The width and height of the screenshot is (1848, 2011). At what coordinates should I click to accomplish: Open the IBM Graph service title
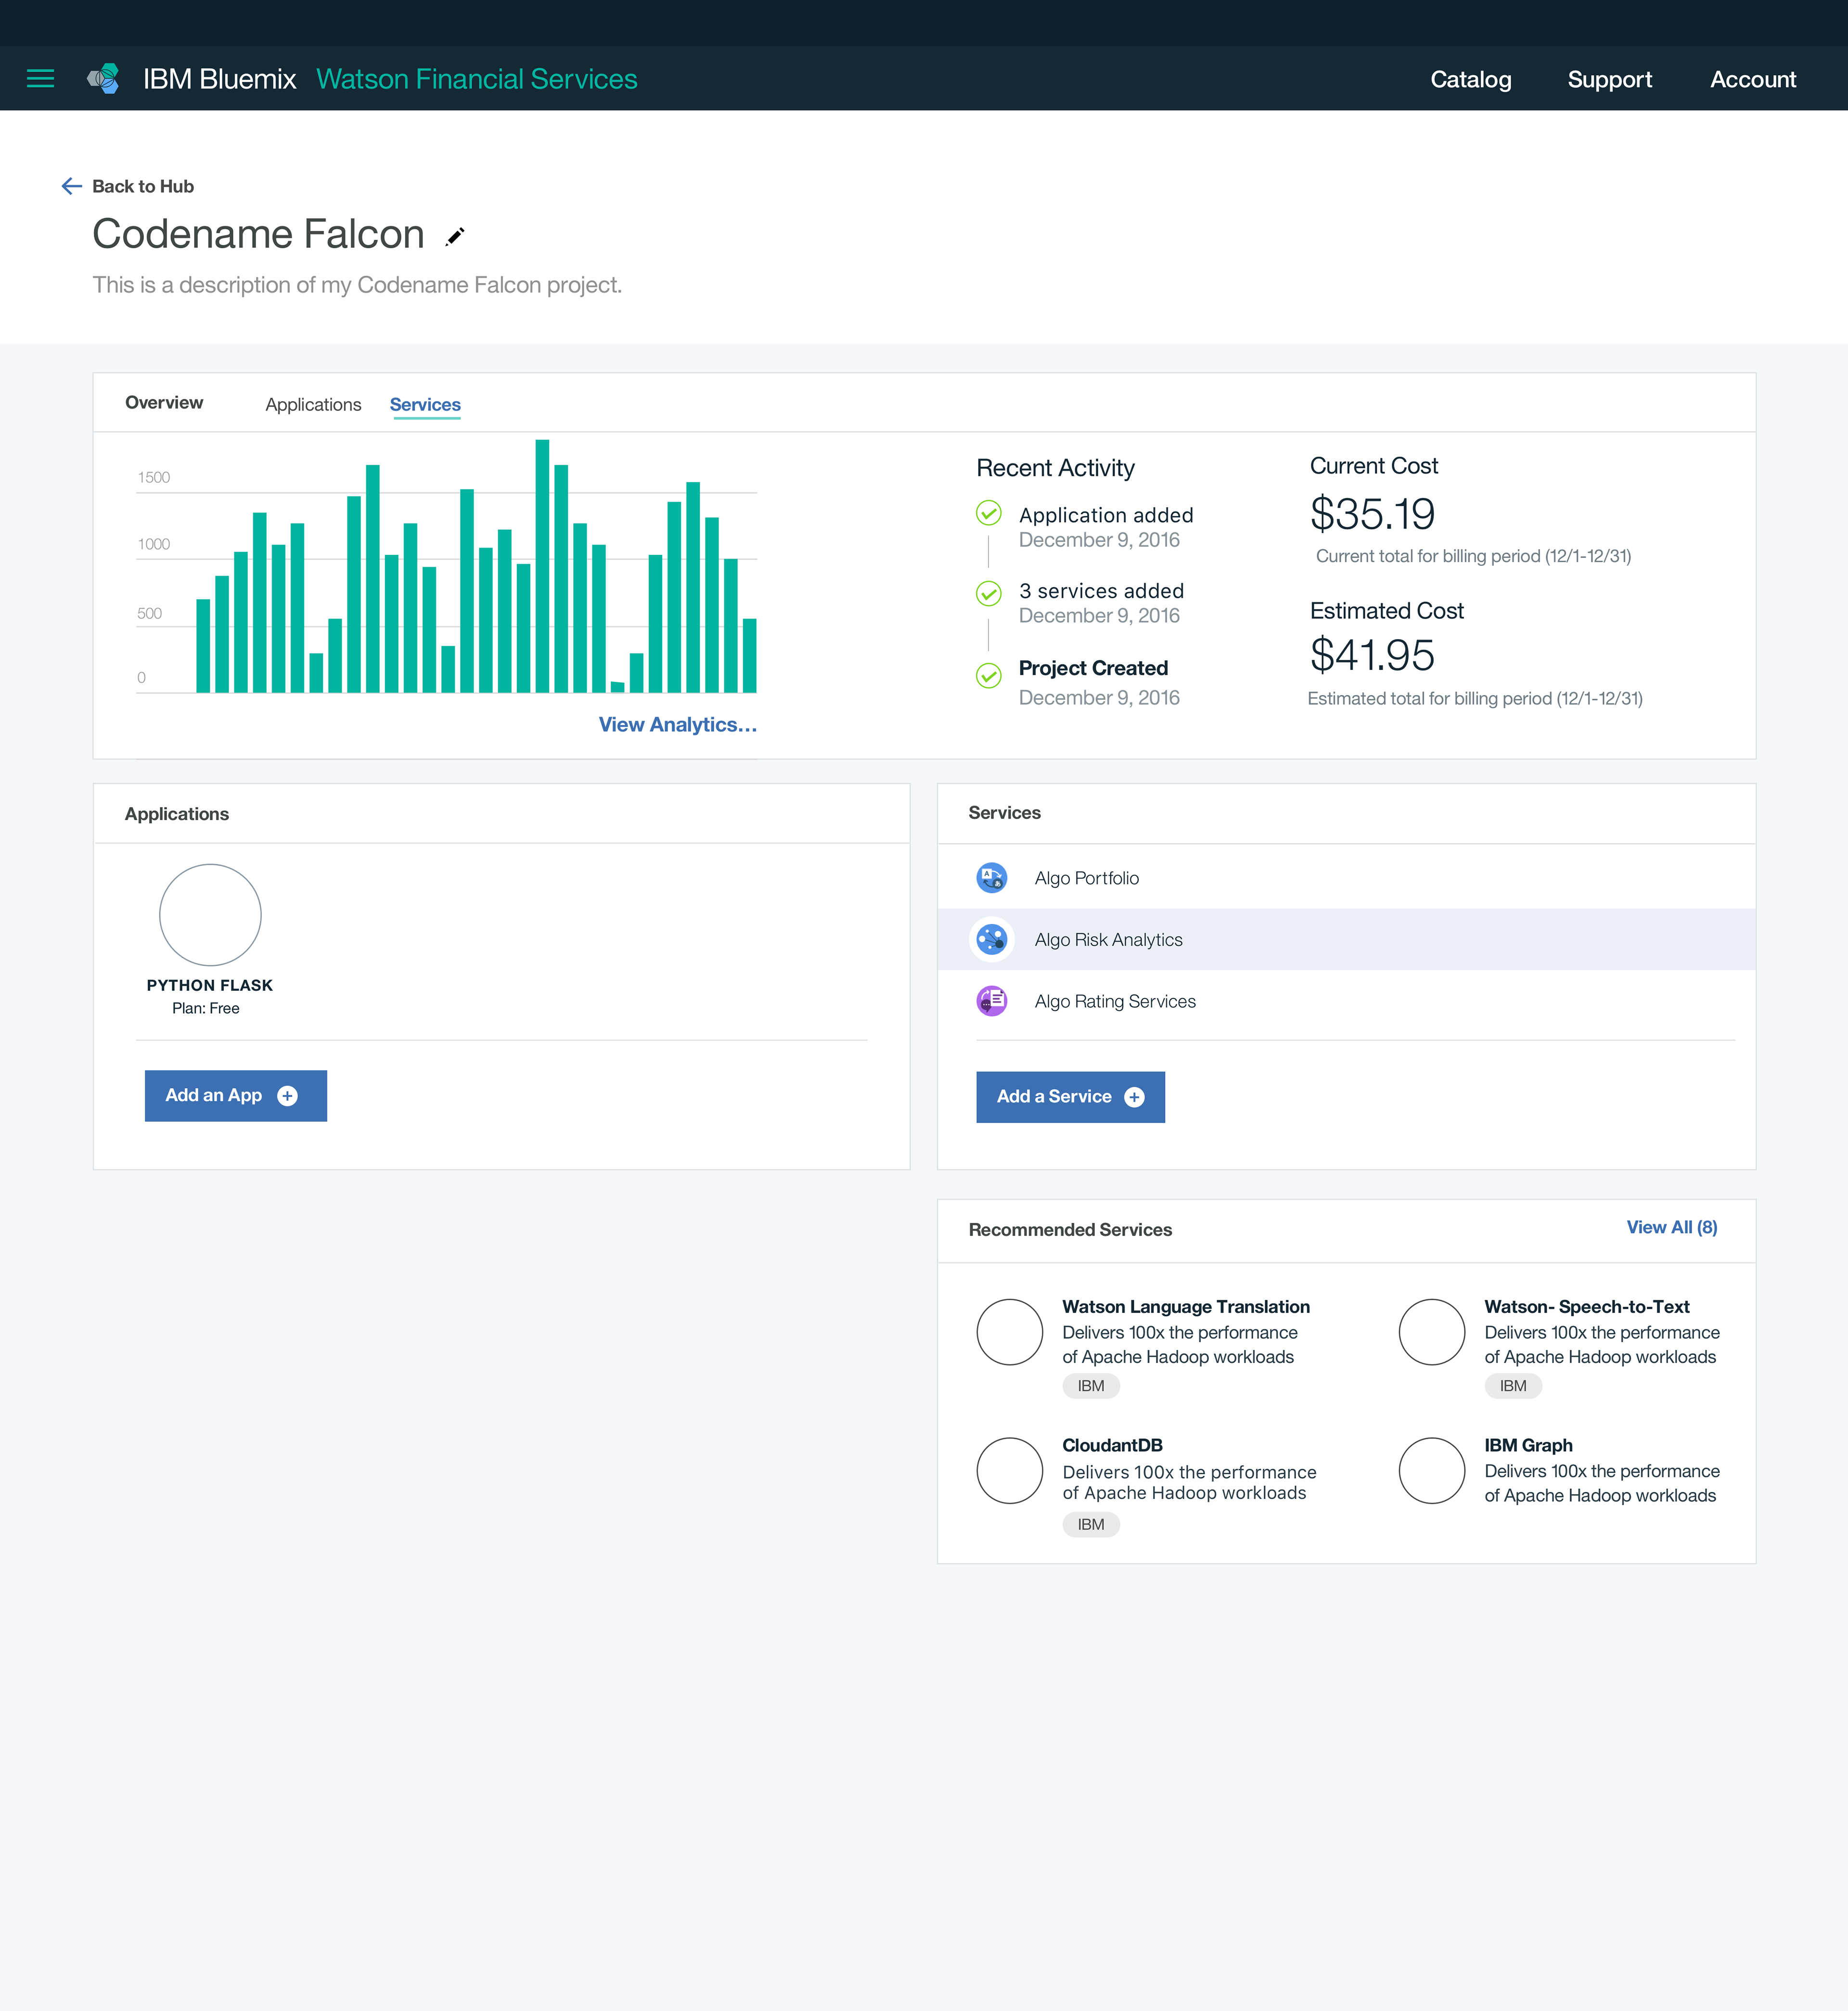[1528, 1445]
